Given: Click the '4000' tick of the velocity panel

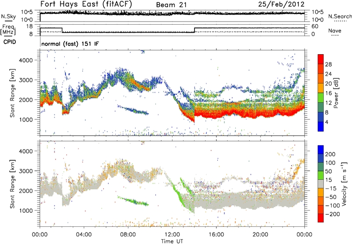Looking at the screenshot, I should [x=26, y=151].
